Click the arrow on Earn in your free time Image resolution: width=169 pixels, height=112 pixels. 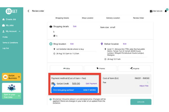(19, 96)
